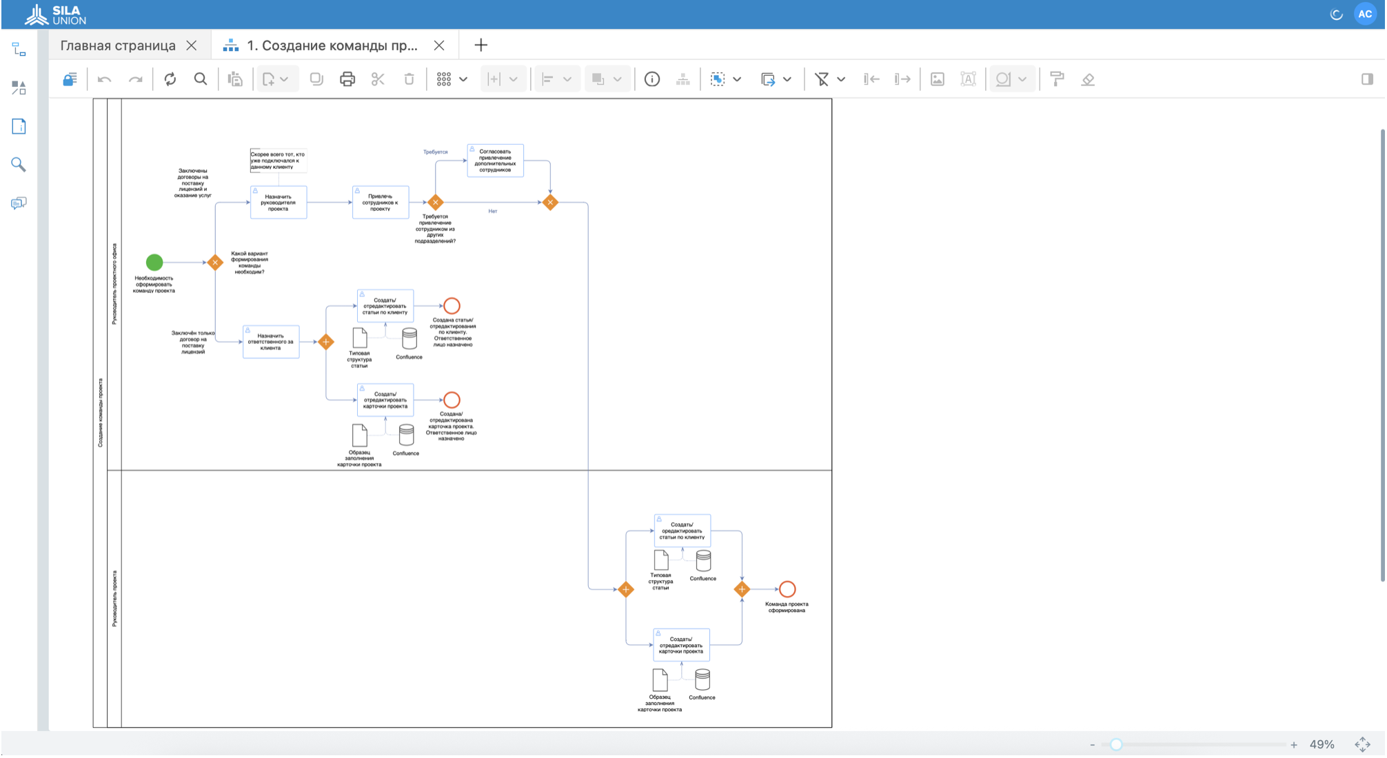Click the Eraser formatting icon
Screen dimensions: 1387x758
point(1089,79)
